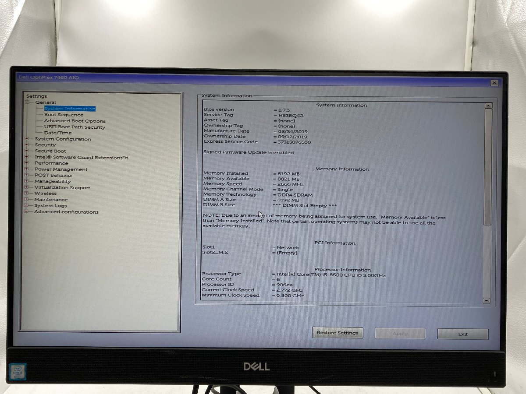Select System Logs category
526x394 pixels.
51,205
